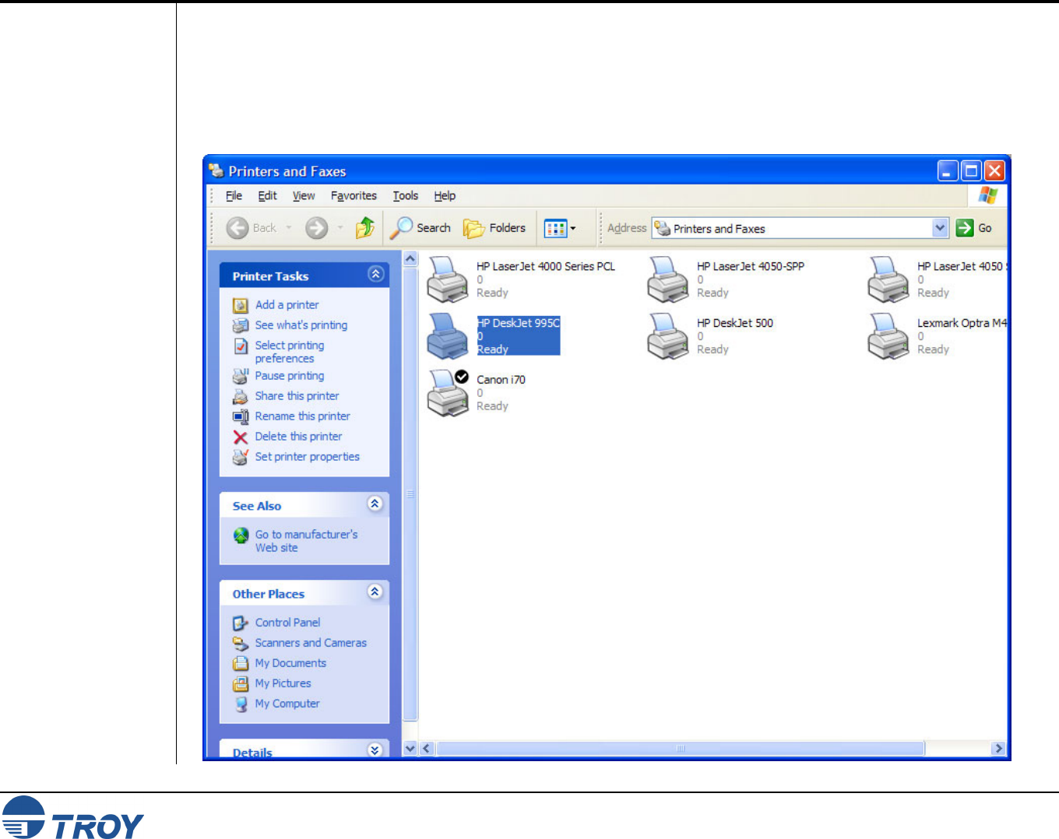
Task: Open the Search toolbar button
Action: click(x=420, y=228)
